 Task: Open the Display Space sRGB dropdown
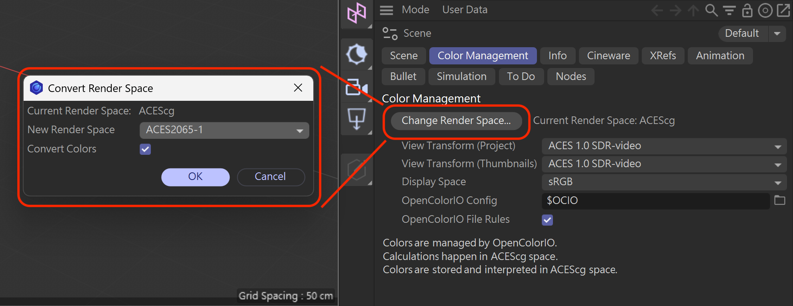(x=664, y=182)
